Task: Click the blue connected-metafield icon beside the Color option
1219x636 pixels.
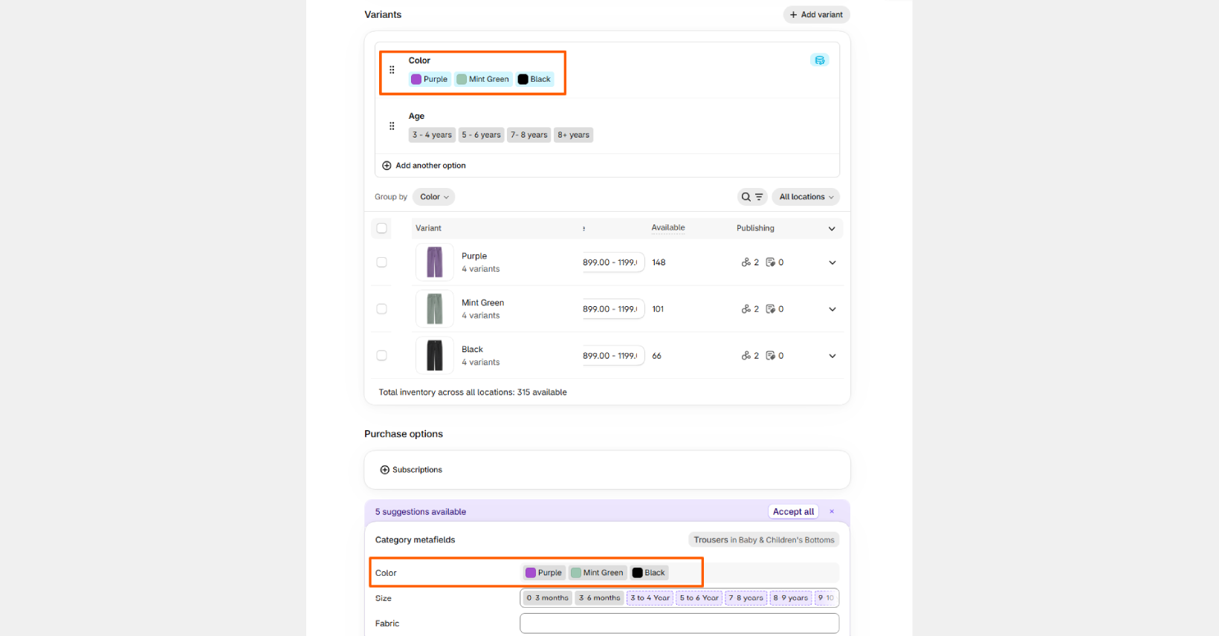Action: pyautogui.click(x=819, y=60)
